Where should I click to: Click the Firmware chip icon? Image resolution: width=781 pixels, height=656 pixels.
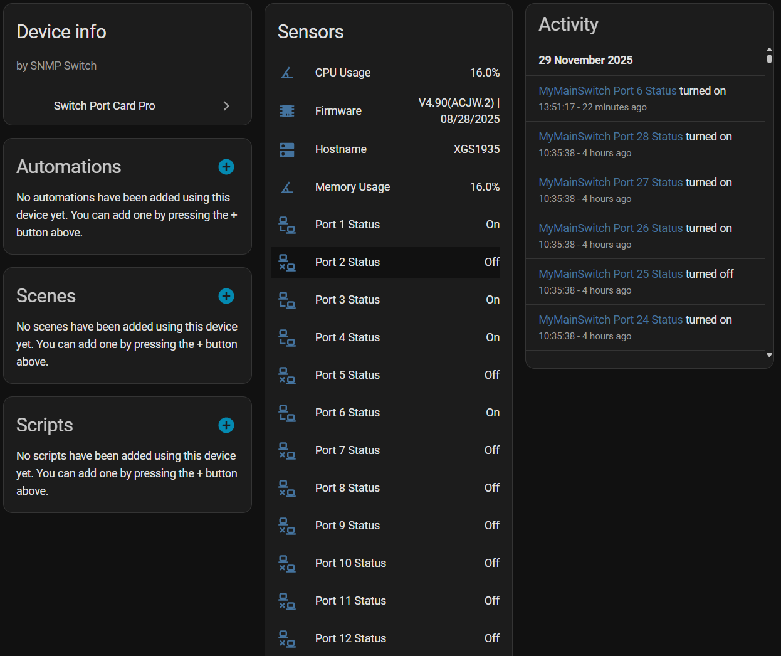287,111
